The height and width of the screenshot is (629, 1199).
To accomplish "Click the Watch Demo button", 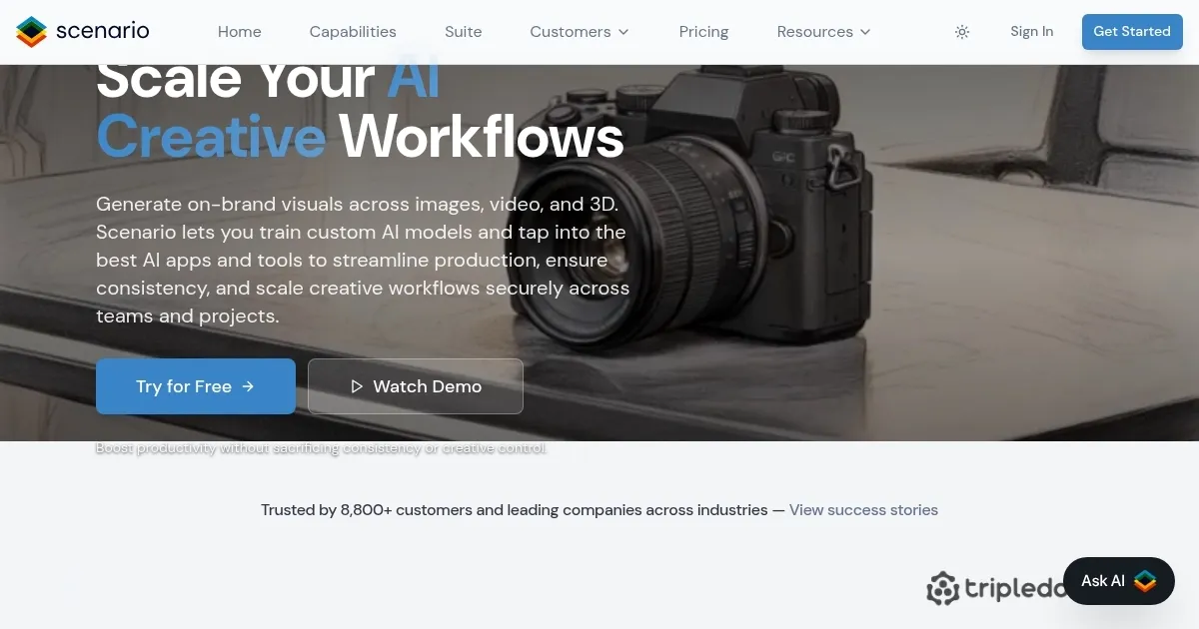I will 416,386.
